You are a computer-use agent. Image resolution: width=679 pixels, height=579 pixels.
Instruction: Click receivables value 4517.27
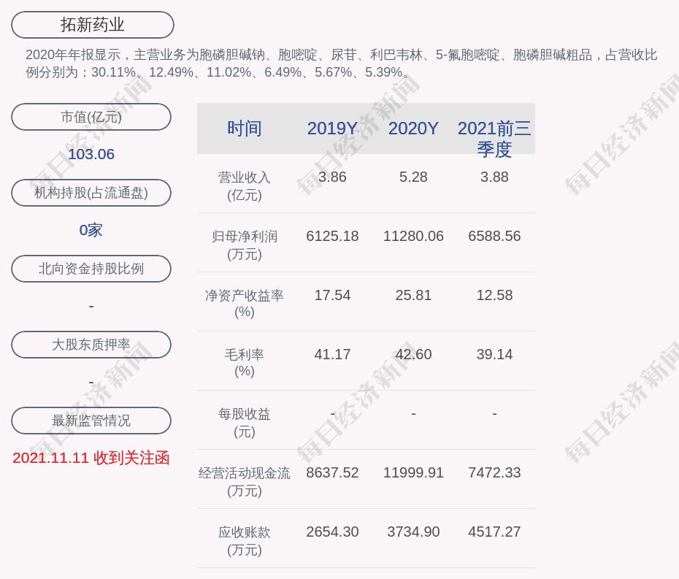pos(494,532)
